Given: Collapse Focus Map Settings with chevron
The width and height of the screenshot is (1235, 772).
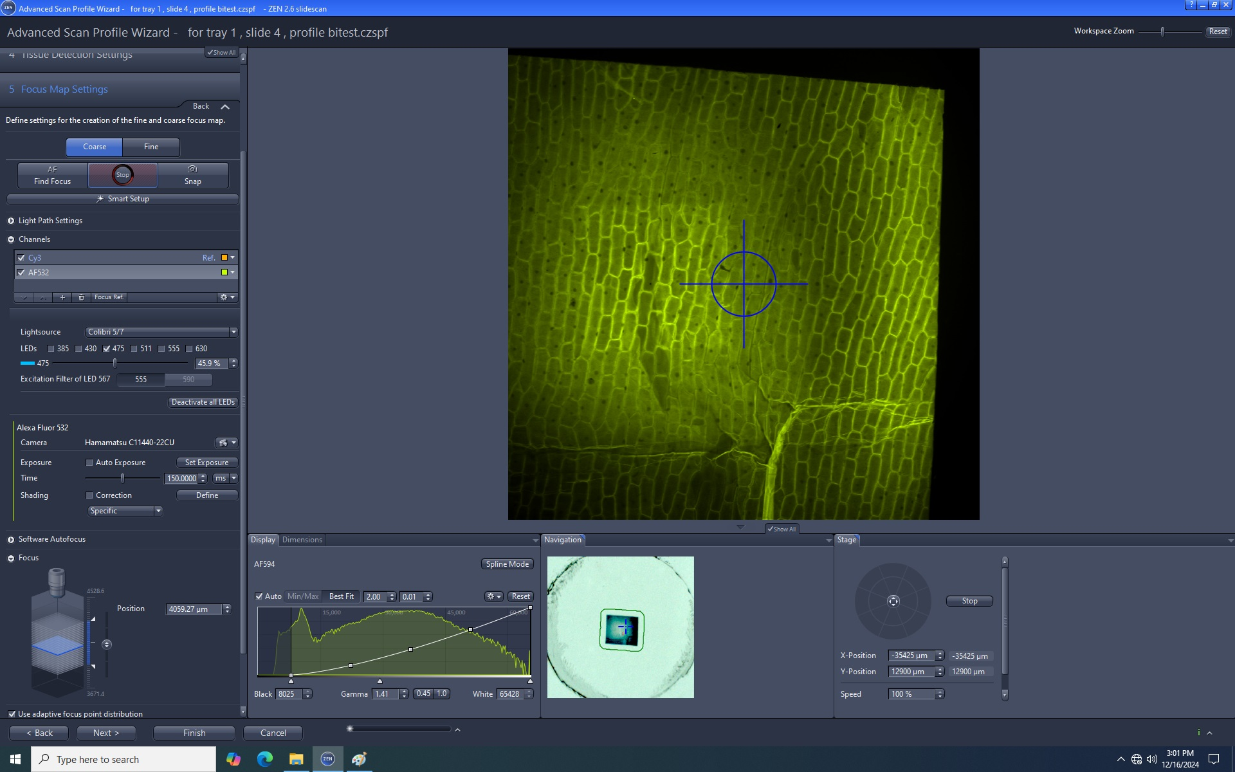Looking at the screenshot, I should click(225, 107).
